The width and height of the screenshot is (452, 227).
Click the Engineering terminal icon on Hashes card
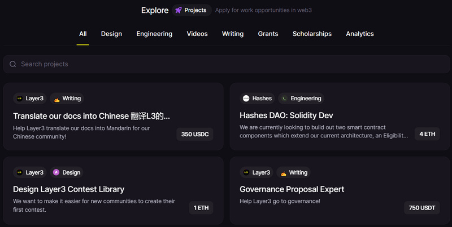(x=284, y=99)
